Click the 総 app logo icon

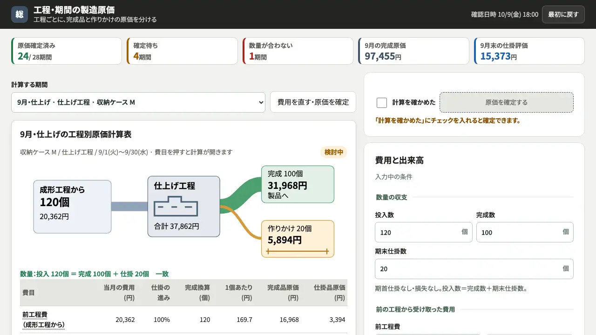(20, 14)
